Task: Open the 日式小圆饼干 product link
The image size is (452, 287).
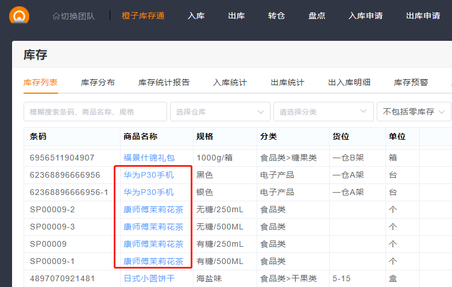Action: tap(149, 278)
